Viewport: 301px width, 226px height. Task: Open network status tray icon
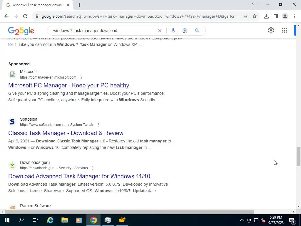[x=256, y=220]
